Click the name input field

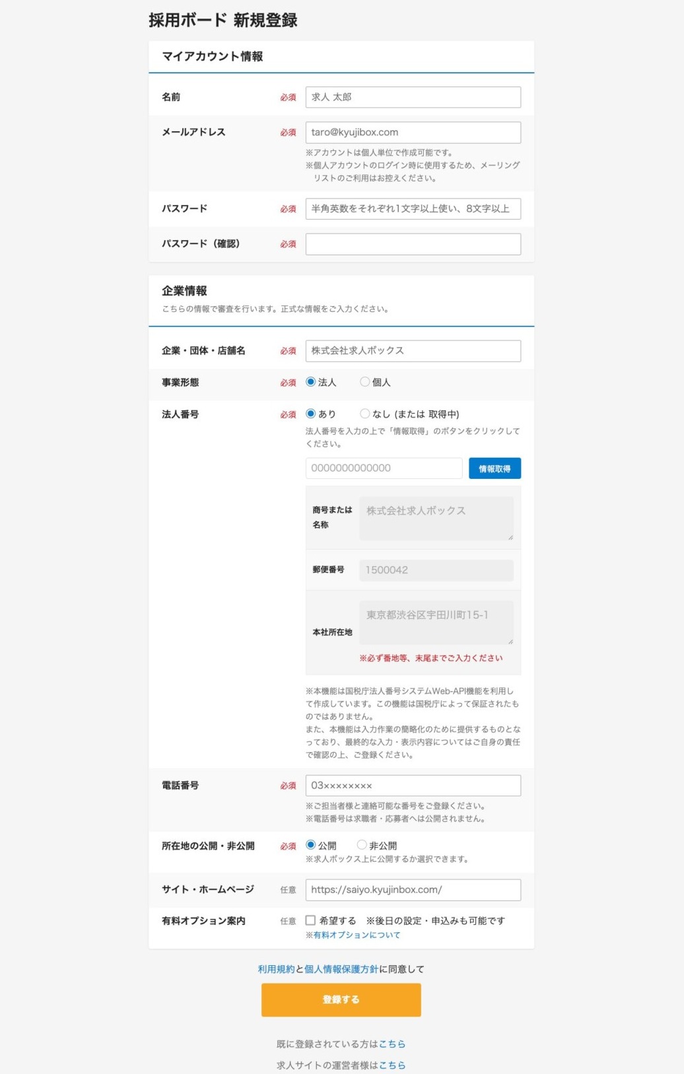click(413, 97)
